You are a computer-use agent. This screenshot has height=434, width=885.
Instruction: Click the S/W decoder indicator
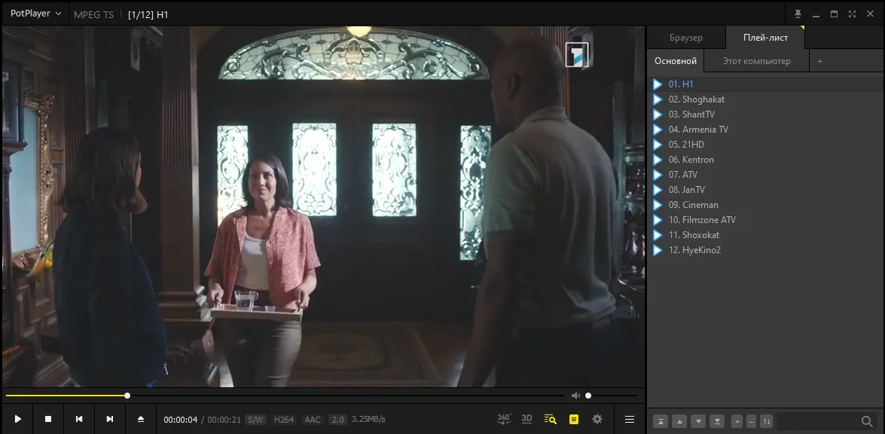click(x=255, y=420)
